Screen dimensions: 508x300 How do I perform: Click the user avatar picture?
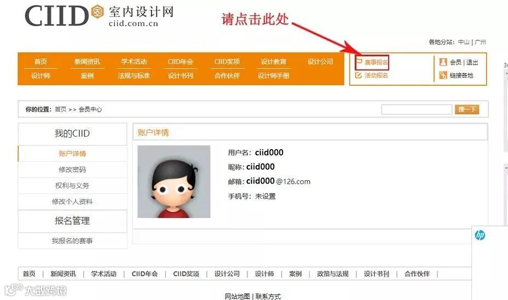point(174,181)
